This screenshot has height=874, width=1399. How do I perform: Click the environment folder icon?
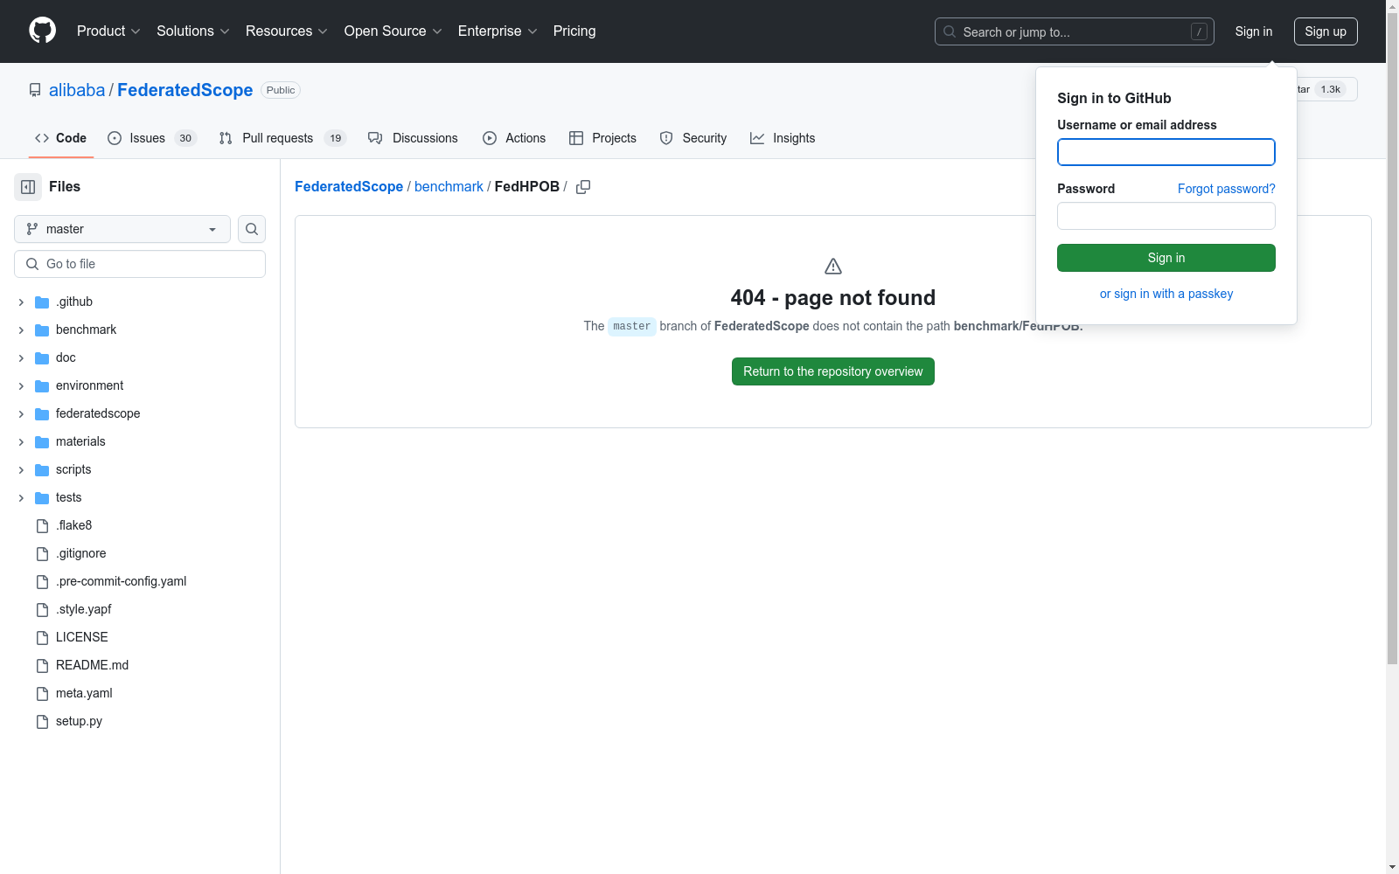coord(42,386)
